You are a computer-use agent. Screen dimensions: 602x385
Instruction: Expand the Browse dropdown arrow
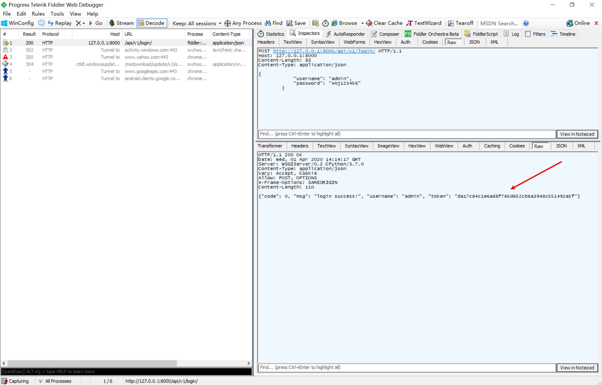pyautogui.click(x=362, y=23)
